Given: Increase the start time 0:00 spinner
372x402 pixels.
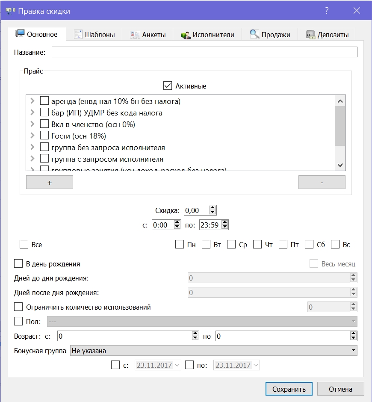Looking at the screenshot, I should point(177,222).
